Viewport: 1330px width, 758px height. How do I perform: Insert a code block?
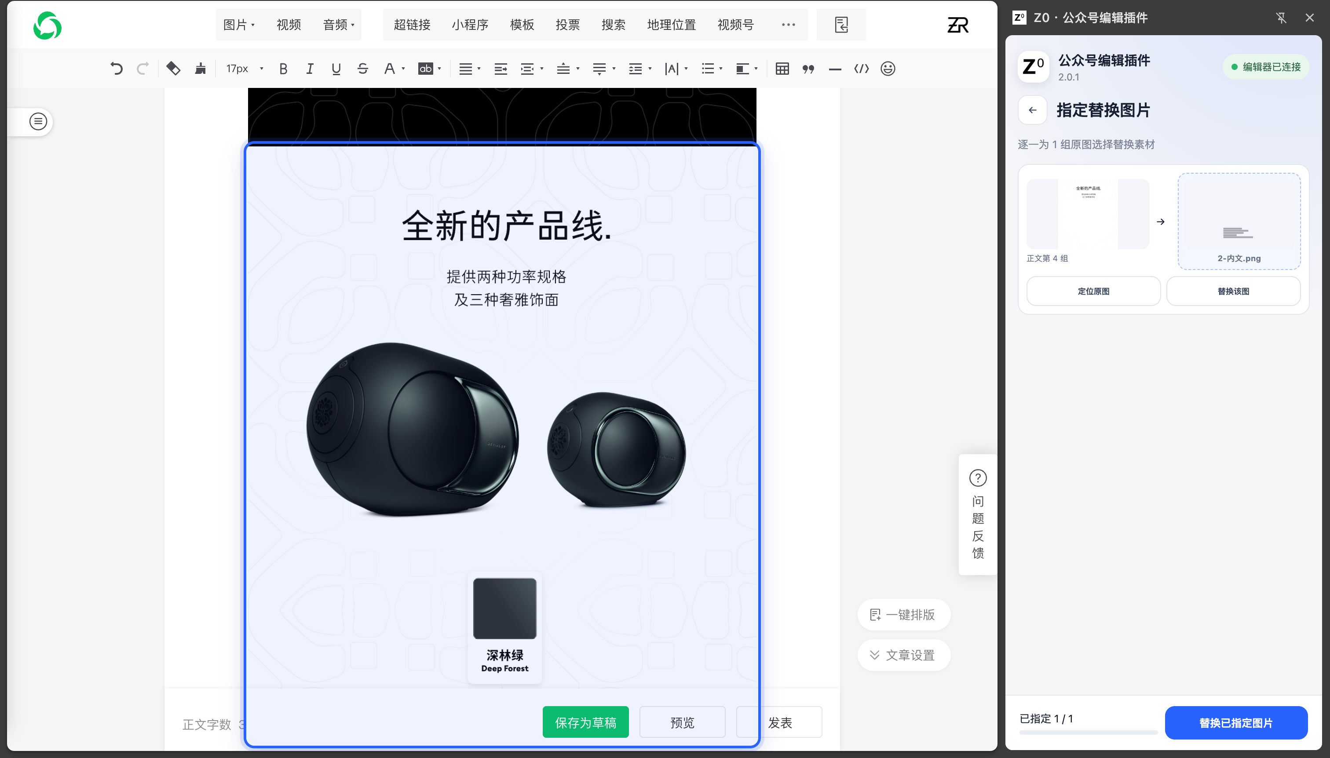[x=861, y=69]
